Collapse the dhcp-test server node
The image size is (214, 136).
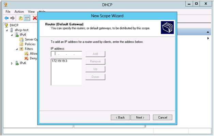[7, 30]
